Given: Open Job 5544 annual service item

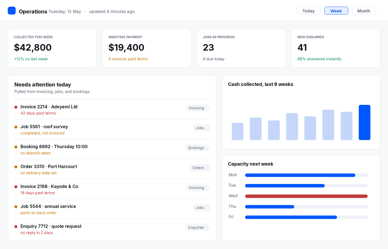Looking at the screenshot, I should pyautogui.click(x=112, y=209).
